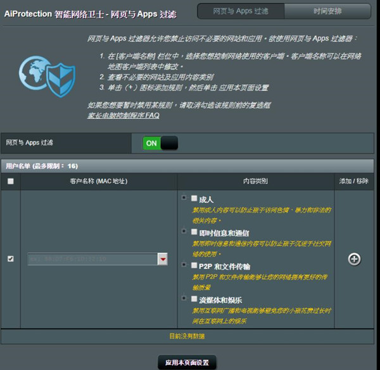Click the client name MAC address field

tap(92, 259)
